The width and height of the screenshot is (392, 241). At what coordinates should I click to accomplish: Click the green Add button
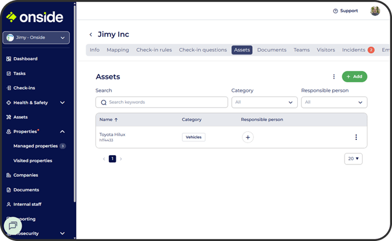pyautogui.click(x=355, y=76)
